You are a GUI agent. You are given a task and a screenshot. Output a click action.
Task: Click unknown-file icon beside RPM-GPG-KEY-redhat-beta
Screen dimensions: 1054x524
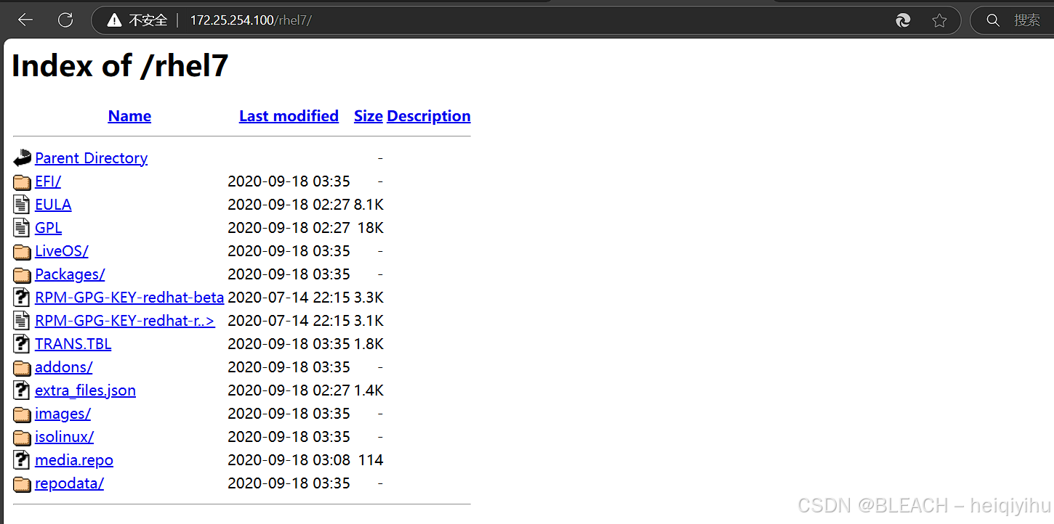click(23, 298)
